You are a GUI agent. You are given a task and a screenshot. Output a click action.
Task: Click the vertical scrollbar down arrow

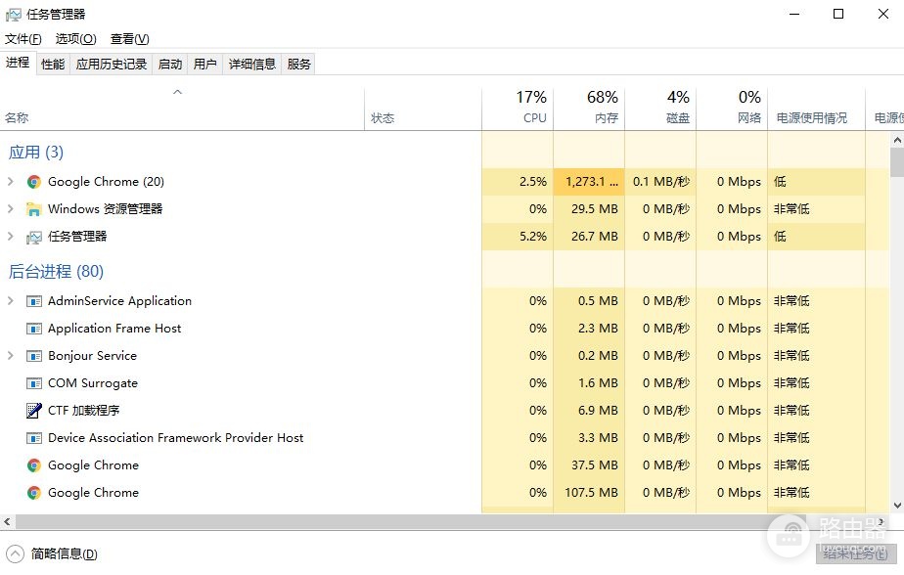pos(897,506)
